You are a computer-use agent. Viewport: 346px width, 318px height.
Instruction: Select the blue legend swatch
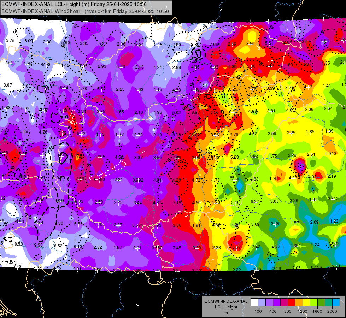336,302
